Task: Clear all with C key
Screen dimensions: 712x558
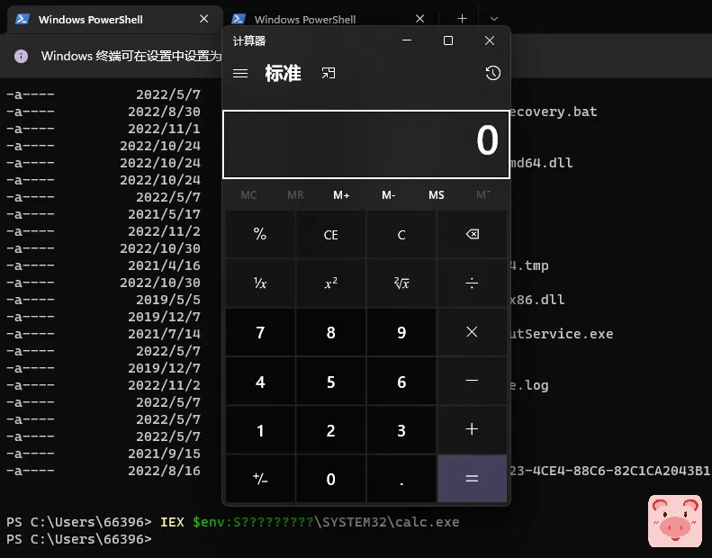Action: [x=401, y=234]
